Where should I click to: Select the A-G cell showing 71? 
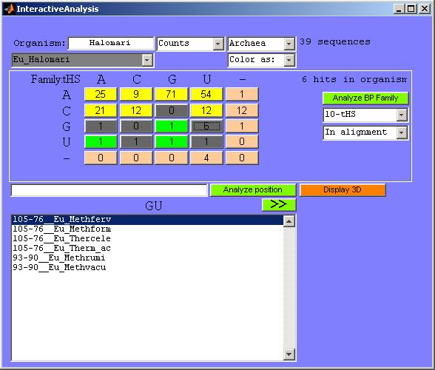(171, 94)
